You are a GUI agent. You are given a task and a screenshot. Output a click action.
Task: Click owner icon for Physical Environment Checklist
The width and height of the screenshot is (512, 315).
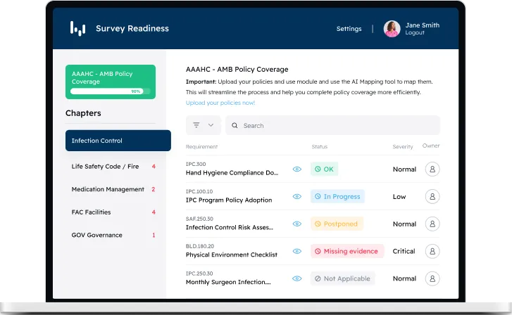tap(432, 251)
